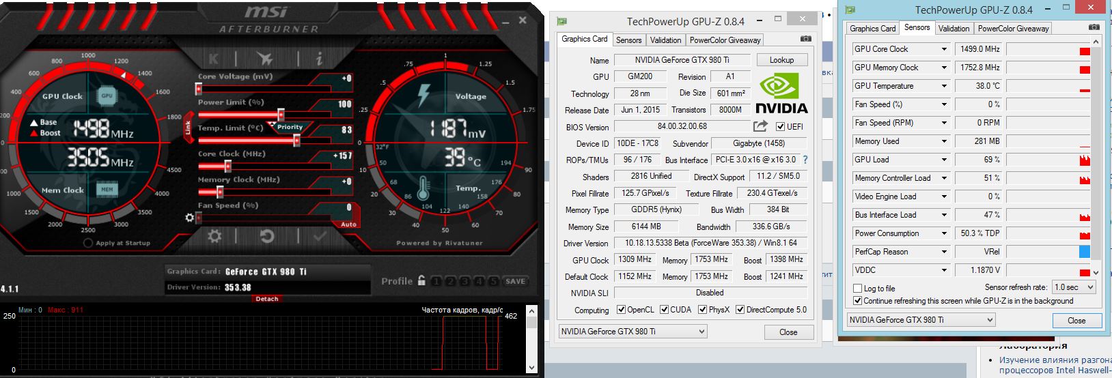Expand the GPU Temperature sensor dropdown

tap(944, 86)
